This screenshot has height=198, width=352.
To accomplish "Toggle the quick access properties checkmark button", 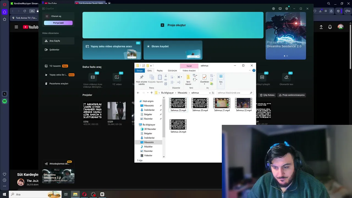I will (x=143, y=66).
